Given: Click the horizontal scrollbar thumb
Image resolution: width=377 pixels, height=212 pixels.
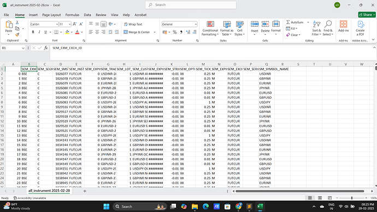Looking at the screenshot, I should click(x=300, y=191).
